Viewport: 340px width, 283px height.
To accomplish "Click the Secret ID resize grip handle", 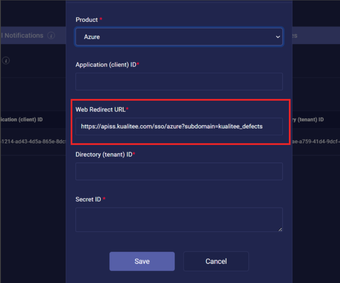I will pyautogui.click(x=280, y=229).
